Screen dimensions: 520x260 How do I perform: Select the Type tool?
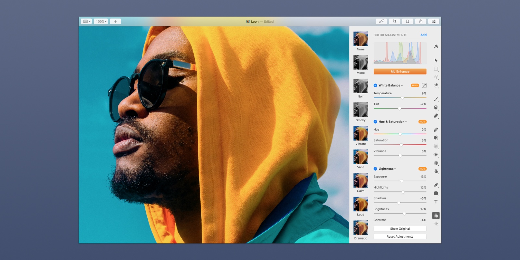click(436, 202)
